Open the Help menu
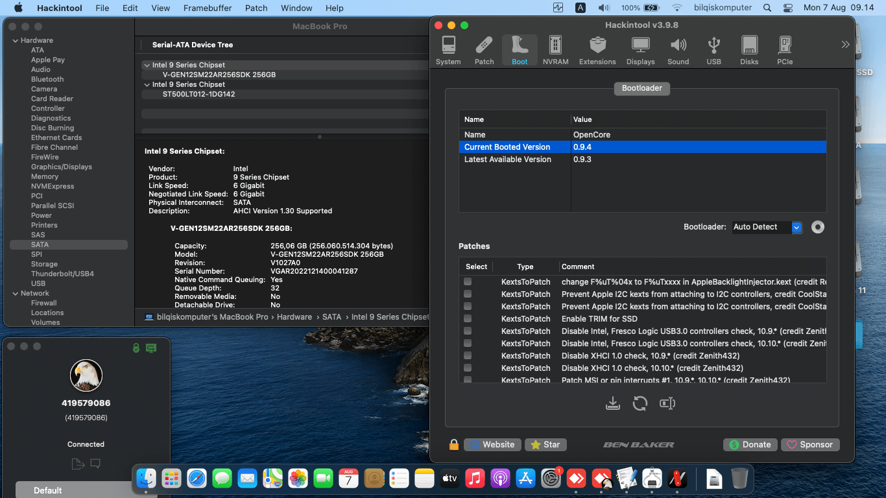The height and width of the screenshot is (498, 886). [x=335, y=8]
